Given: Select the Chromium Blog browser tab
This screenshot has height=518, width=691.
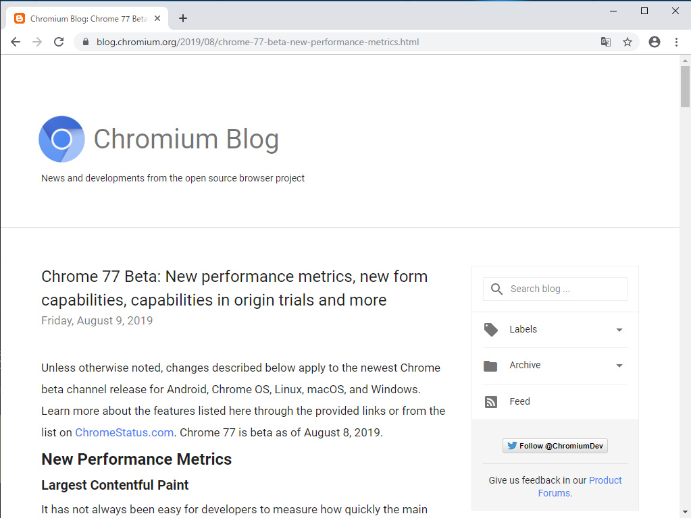Looking at the screenshot, I should tap(88, 18).
